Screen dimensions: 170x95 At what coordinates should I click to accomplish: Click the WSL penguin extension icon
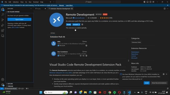point(54,44)
